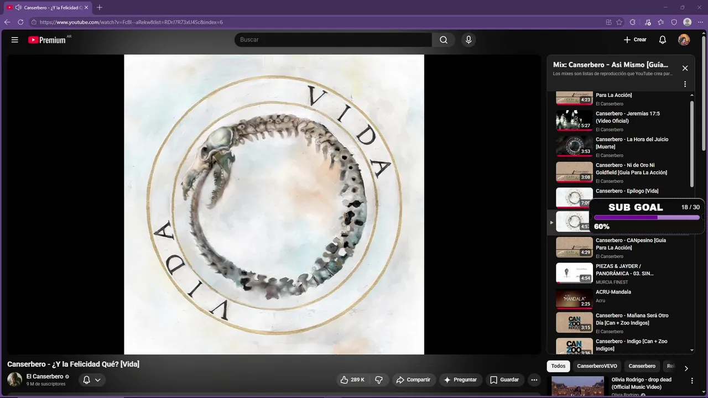The width and height of the screenshot is (708, 398).
Task: Close the Canserbero browser tab
Action: (x=86, y=8)
